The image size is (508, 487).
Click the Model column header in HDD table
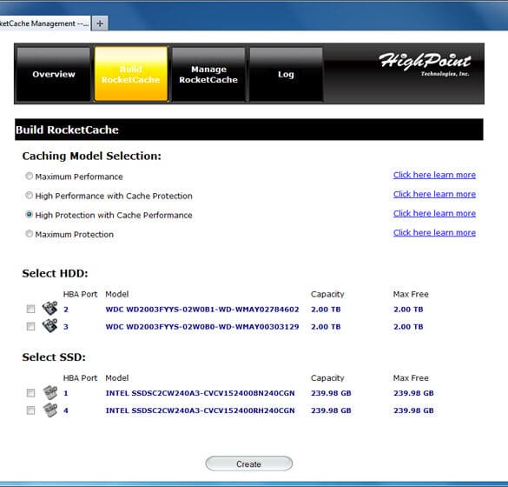[117, 294]
